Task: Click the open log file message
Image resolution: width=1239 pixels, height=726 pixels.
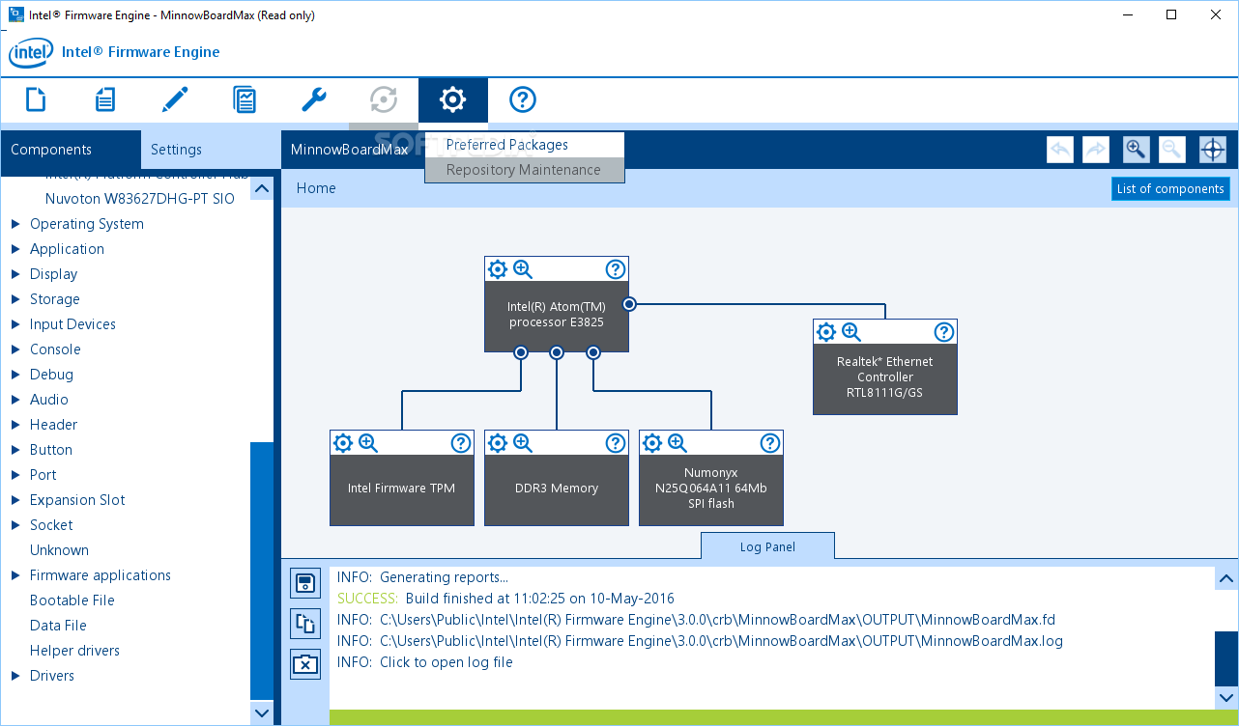Action: (447, 662)
